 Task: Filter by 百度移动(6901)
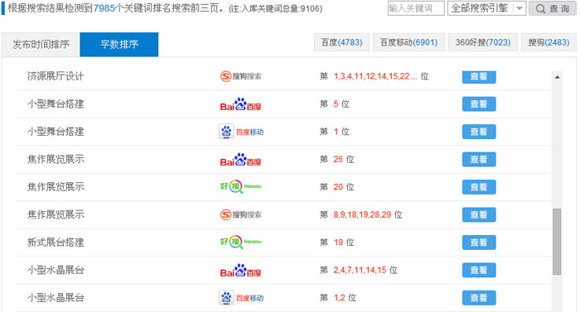click(408, 42)
